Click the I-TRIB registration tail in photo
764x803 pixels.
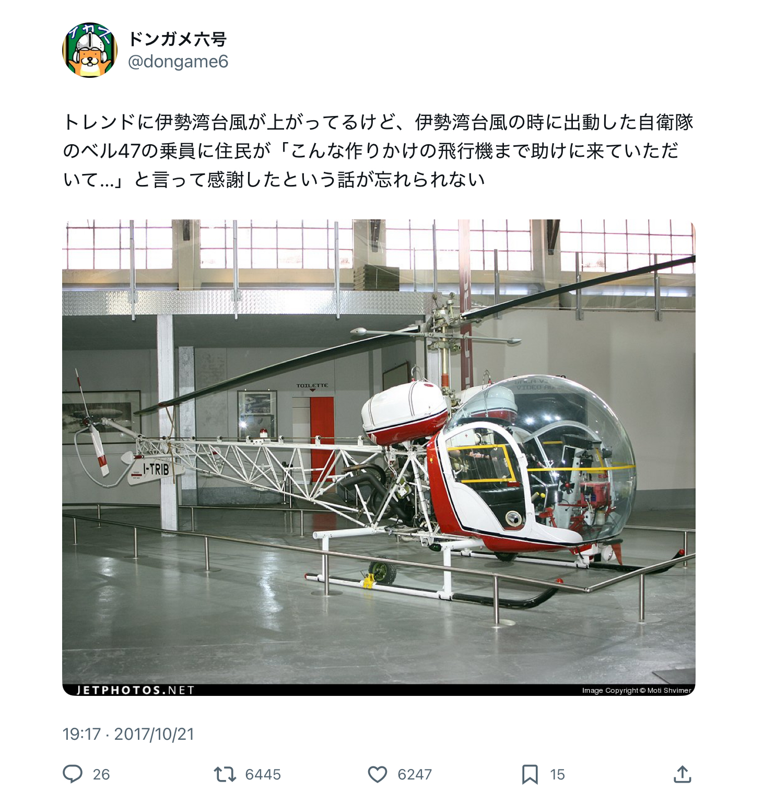(x=156, y=470)
